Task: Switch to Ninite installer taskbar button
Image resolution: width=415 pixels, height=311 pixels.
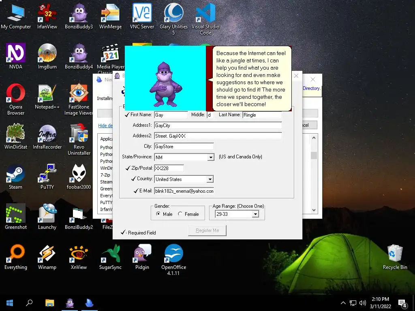Action: 90,303
